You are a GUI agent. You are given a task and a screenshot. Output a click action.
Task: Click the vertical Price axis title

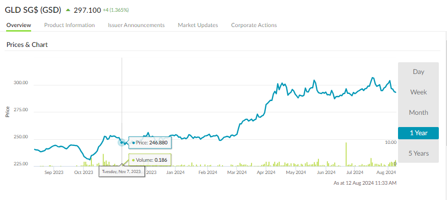click(x=8, y=112)
